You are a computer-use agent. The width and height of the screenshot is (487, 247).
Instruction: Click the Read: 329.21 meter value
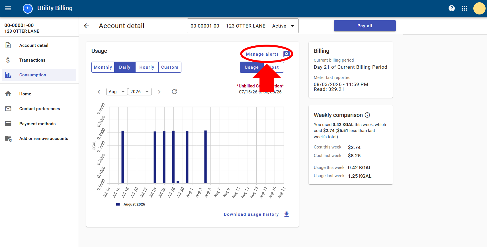(x=329, y=89)
